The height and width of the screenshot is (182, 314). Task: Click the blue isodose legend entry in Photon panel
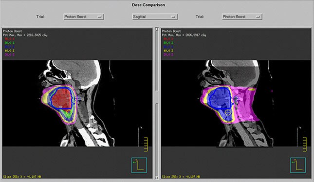(168, 47)
